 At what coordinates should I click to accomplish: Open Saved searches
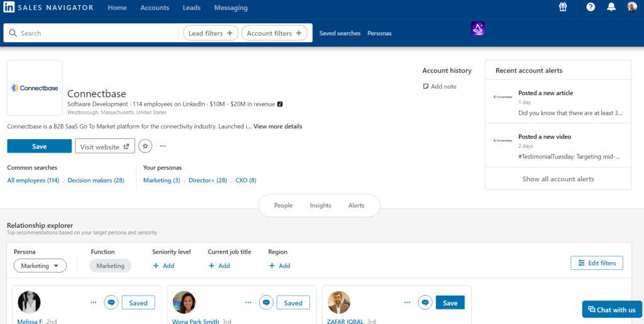pyautogui.click(x=340, y=33)
